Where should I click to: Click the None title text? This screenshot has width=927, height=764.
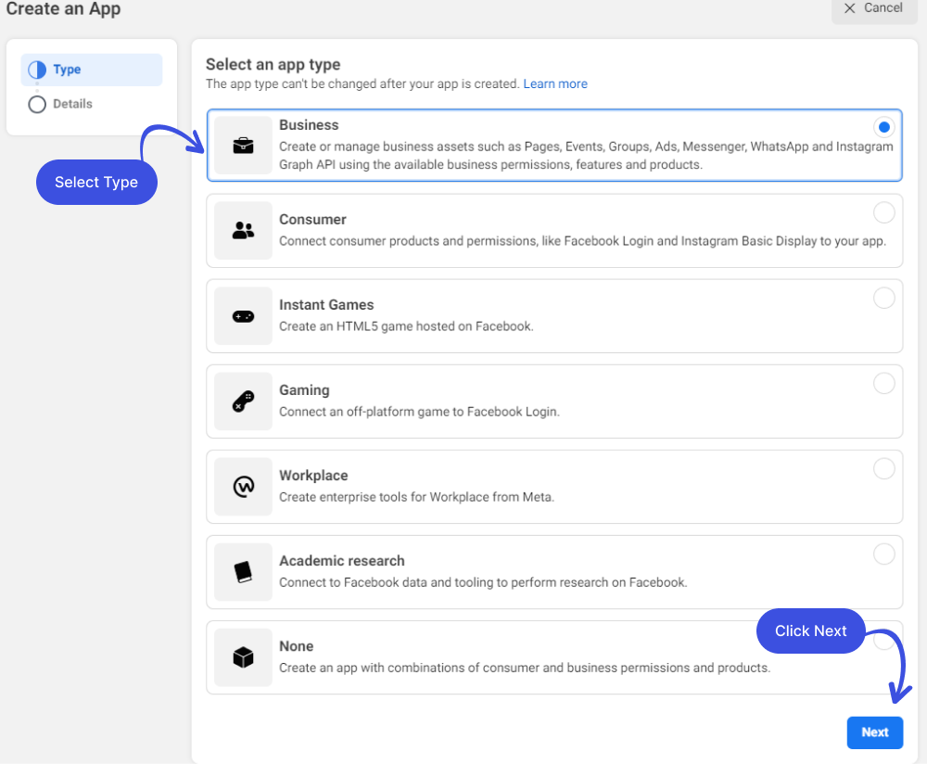(297, 645)
